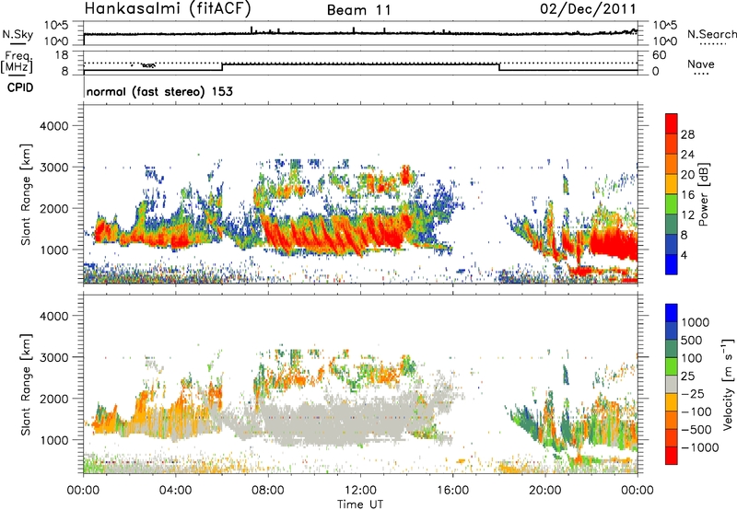Image resolution: width=737 pixels, height=510 pixels.
Task: Select the 'Hankasalmi (fitACF)' title text
Action: coord(168,8)
